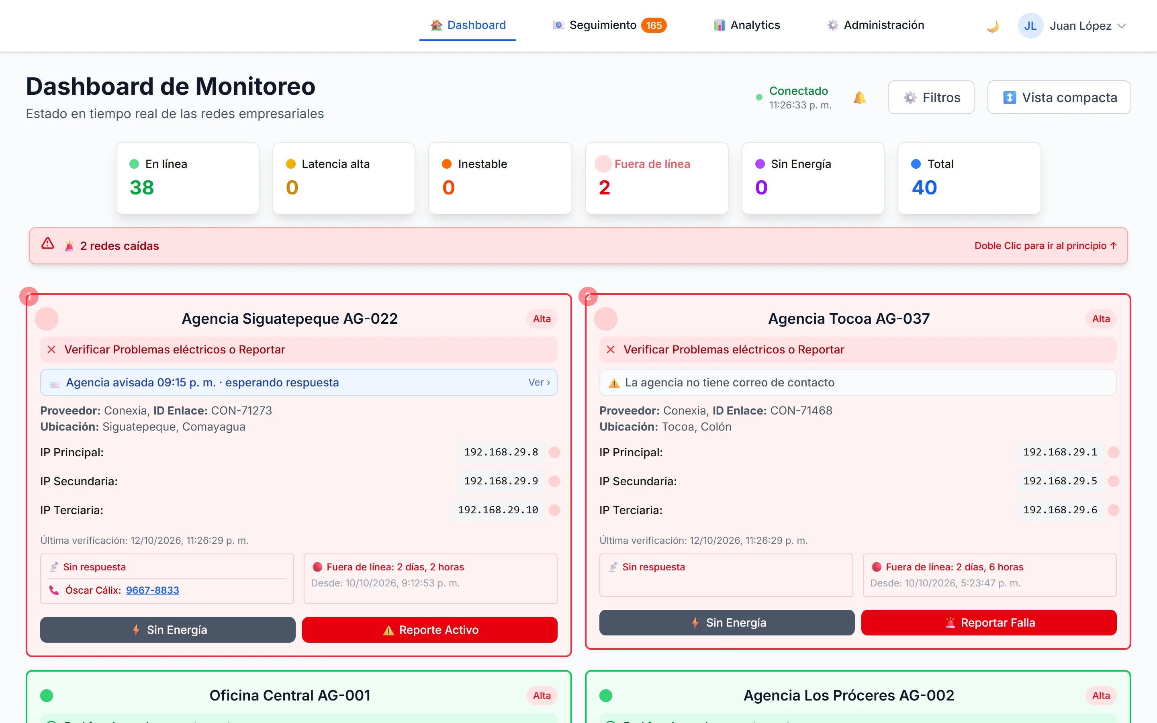Viewport: 1157px width, 723px height.
Task: Select the Latencia alta status card
Action: 344,178
